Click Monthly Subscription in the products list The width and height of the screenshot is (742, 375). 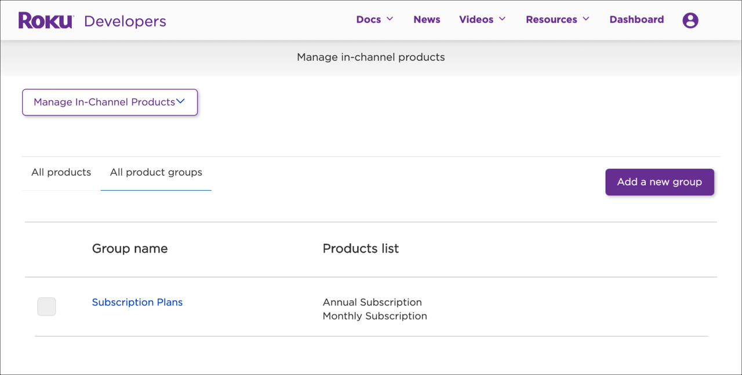click(374, 316)
